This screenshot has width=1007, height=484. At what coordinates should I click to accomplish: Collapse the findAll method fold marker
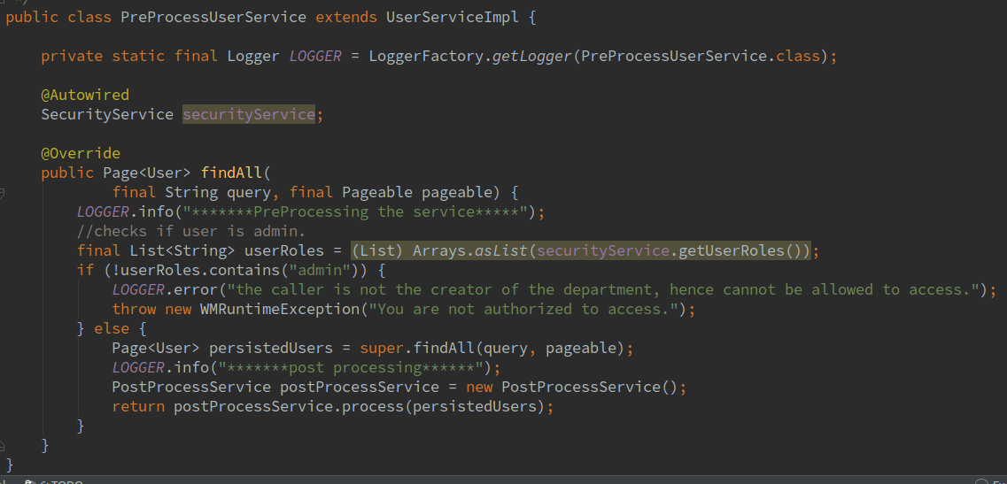tap(3, 192)
